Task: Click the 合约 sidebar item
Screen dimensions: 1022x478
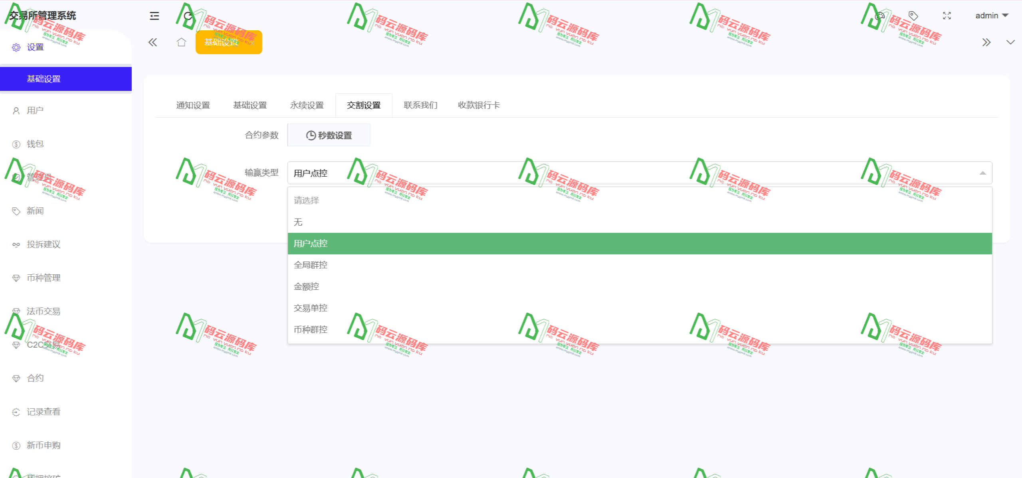Action: click(35, 378)
